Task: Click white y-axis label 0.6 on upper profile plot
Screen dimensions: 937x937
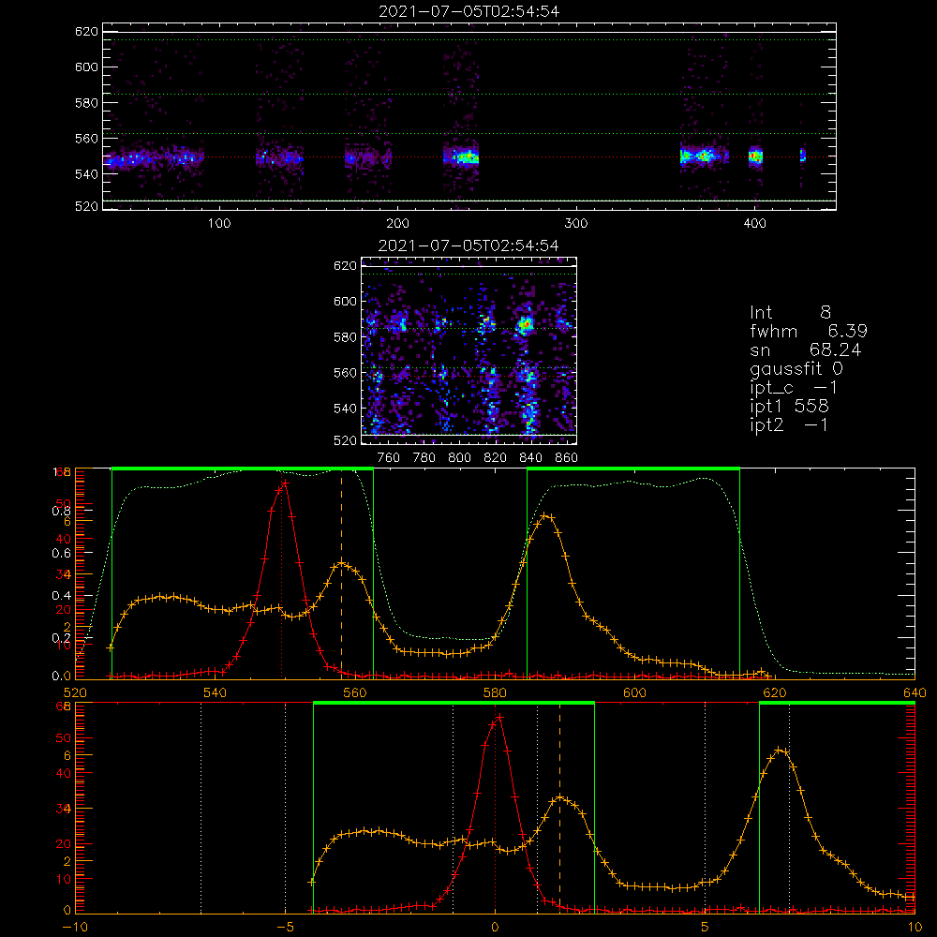Action: [61, 554]
